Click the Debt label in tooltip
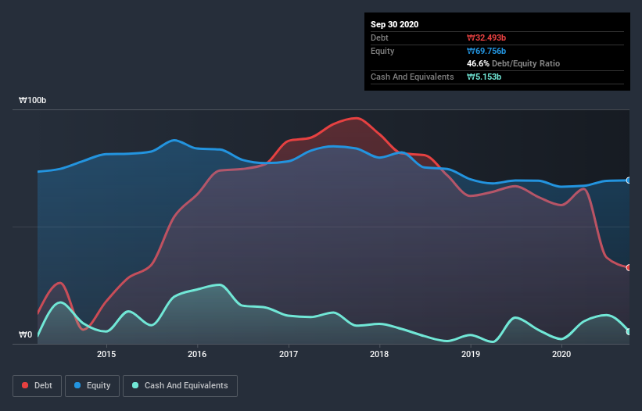 pos(379,38)
